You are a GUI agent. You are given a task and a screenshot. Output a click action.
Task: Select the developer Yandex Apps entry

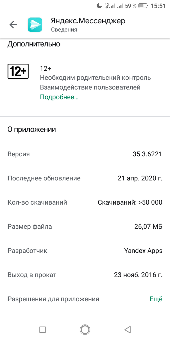[x=143, y=251]
